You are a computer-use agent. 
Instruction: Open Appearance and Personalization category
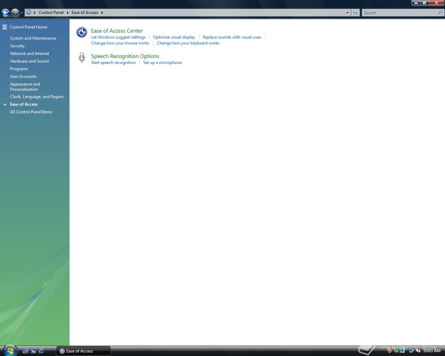click(25, 87)
